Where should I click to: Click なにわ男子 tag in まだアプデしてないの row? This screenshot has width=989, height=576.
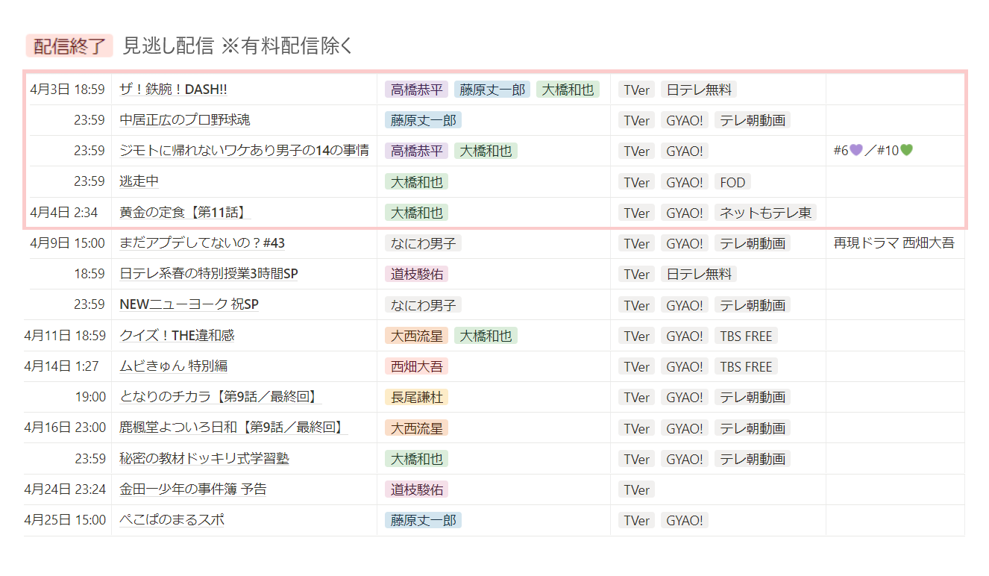[x=424, y=243]
